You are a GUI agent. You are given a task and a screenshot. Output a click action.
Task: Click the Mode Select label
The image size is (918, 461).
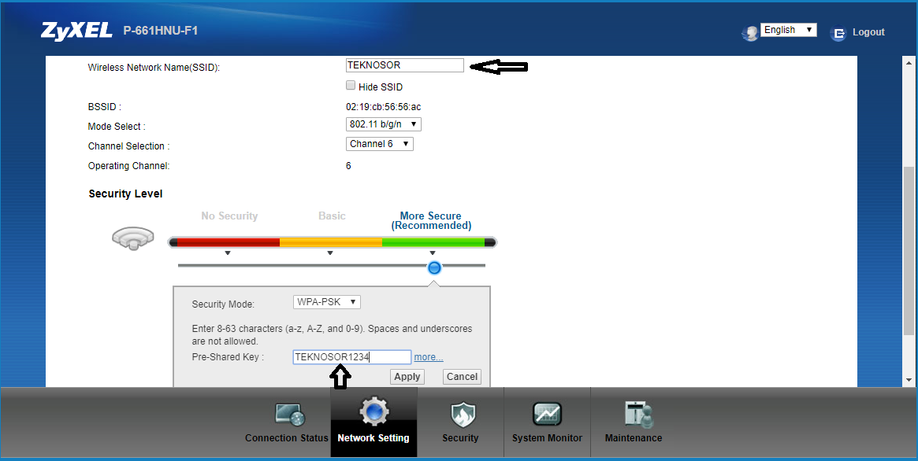pyautogui.click(x=117, y=127)
